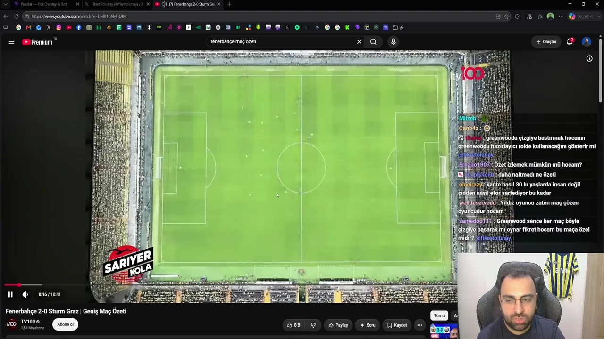The image size is (604, 339).
Task: Start voice search with the microphone
Action: pos(393,42)
